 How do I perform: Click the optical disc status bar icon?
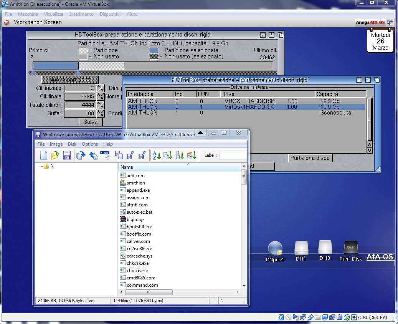pos(288,317)
